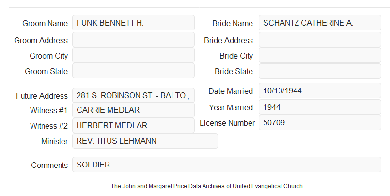Click the empty Bride State field
Screen dimensions: 390x196
click(320, 71)
